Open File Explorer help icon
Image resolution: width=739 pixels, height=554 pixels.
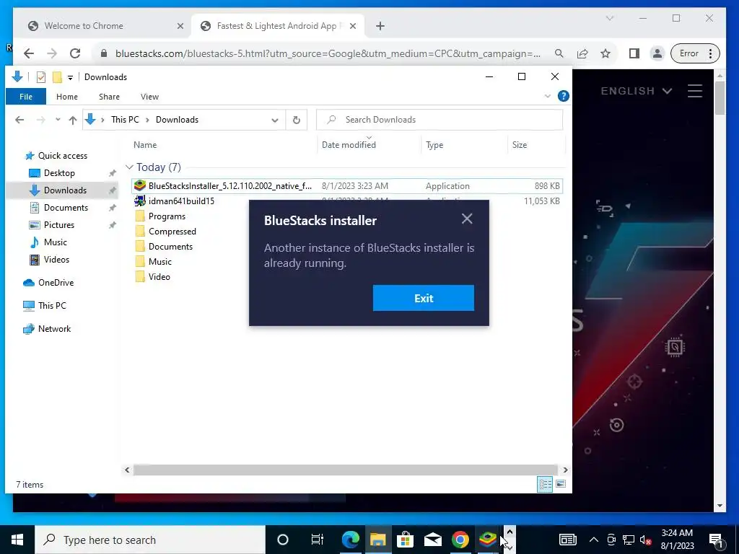tap(563, 96)
